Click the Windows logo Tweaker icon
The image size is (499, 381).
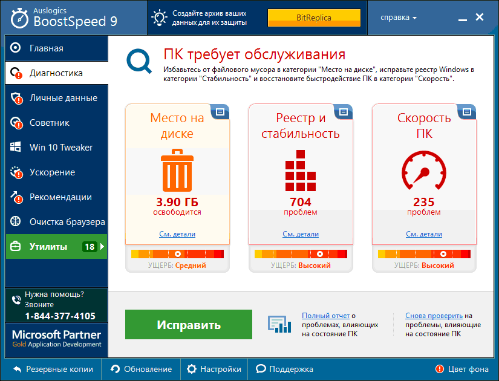point(15,147)
